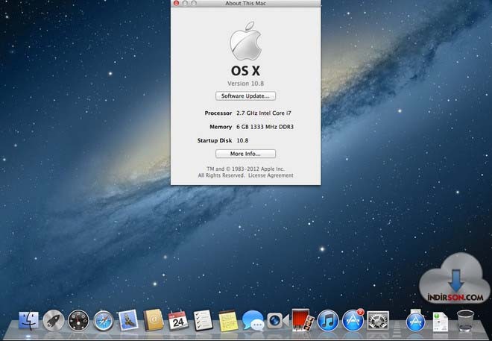Click the OS X heading text
Image resolution: width=492 pixels, height=341 pixels.
(x=246, y=71)
